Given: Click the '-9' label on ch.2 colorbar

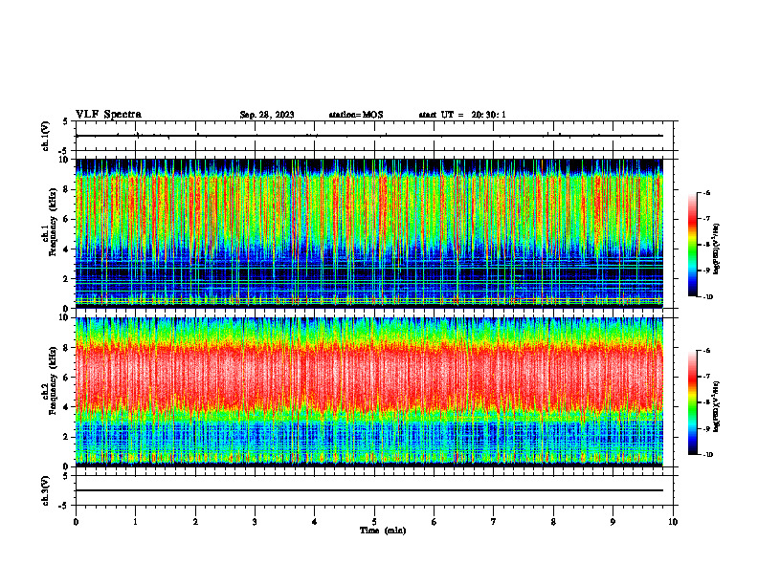Looking at the screenshot, I should pyautogui.click(x=706, y=428).
